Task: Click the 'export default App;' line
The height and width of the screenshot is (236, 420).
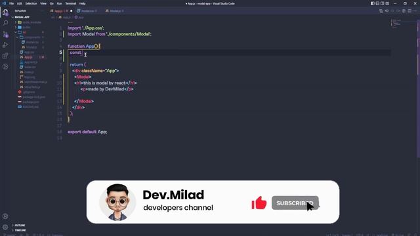Action: click(x=87, y=132)
